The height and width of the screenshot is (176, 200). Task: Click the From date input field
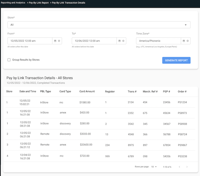(x=30, y=41)
